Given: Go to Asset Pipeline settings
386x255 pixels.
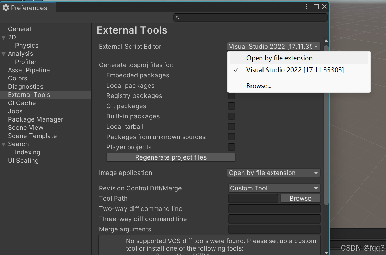Looking at the screenshot, I should [x=29, y=70].
